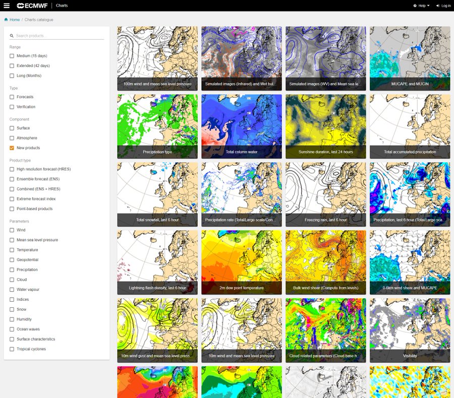Screen dimensions: 454x398
Task: Click the Log in arrow icon
Action: point(438,6)
